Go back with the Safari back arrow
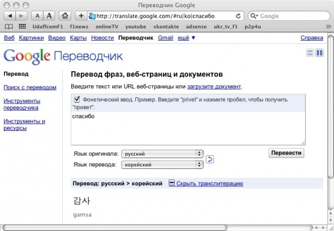Image resolution: width=334 pixels, height=231 pixels. (10, 16)
